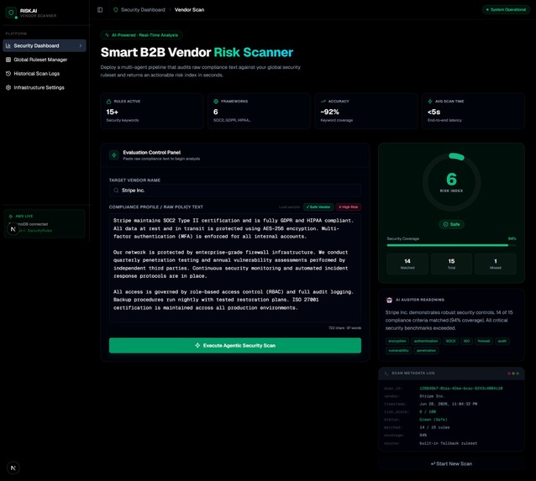The height and width of the screenshot is (481, 536).
Task: Click the '14 / 15 rules' matched value
Action: click(434, 428)
